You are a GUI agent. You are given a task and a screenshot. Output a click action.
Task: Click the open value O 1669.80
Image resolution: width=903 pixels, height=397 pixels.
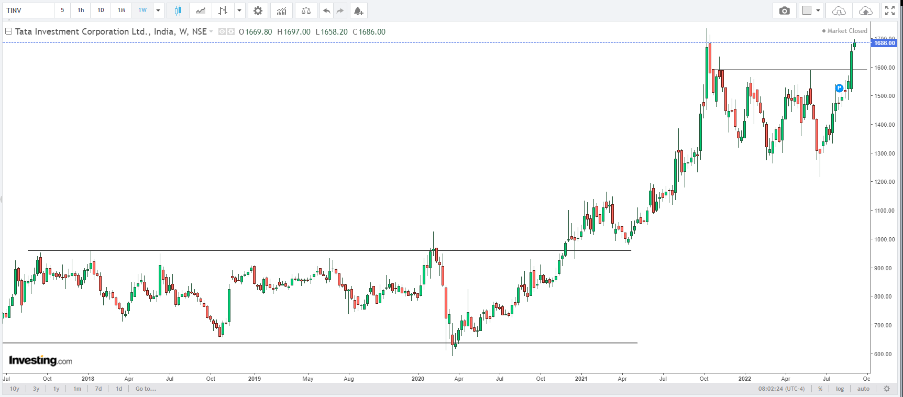pyautogui.click(x=256, y=31)
